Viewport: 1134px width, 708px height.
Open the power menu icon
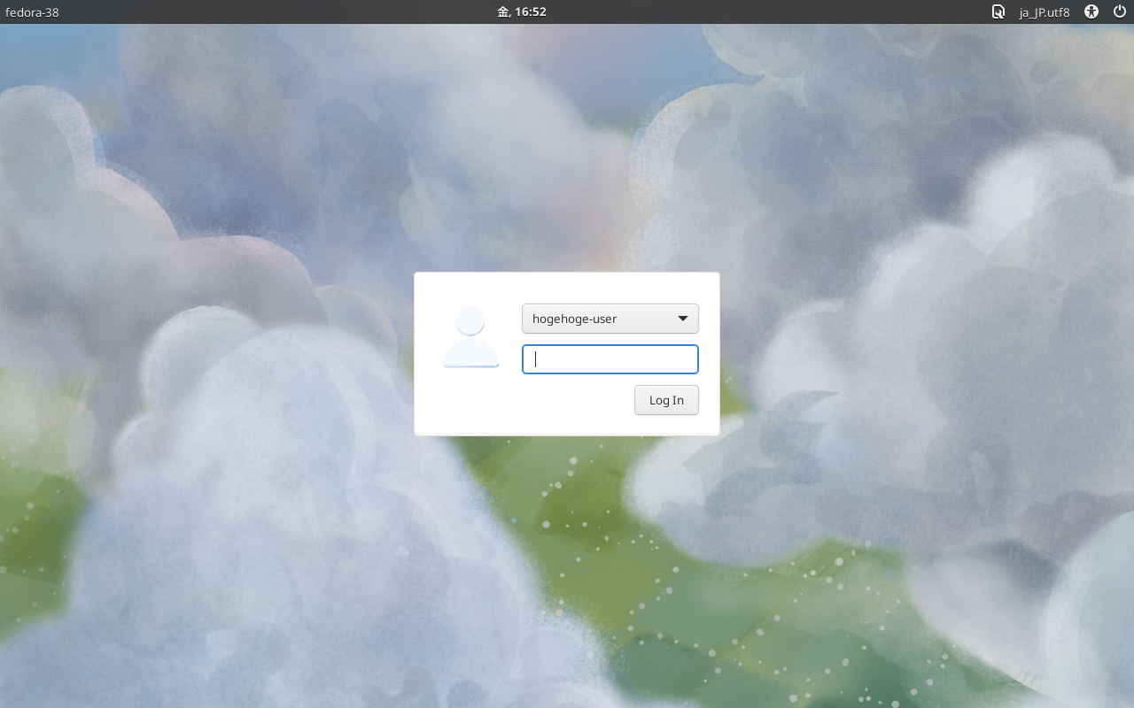pos(1120,12)
